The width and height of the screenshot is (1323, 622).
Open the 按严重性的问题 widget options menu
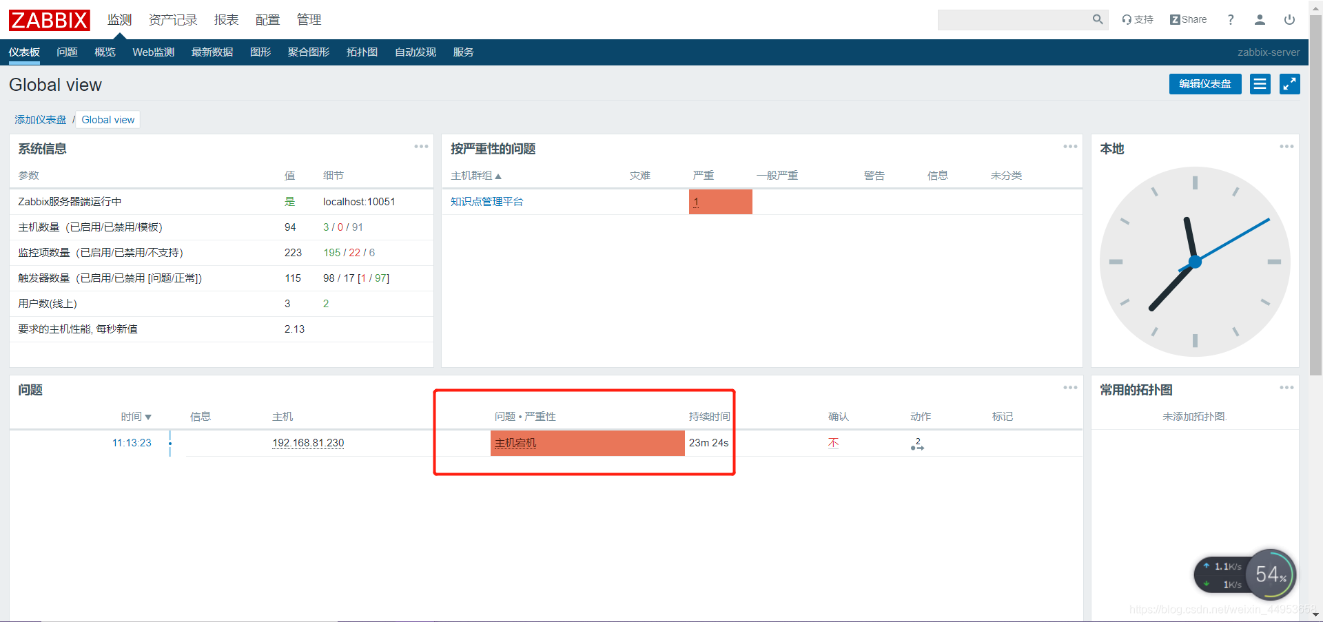[1070, 147]
